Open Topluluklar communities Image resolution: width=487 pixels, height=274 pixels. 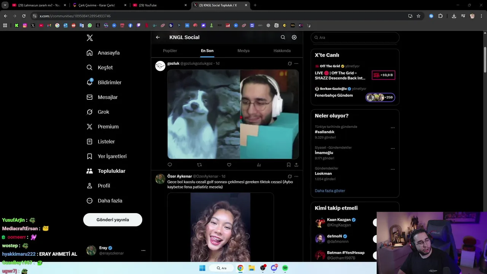click(106, 171)
